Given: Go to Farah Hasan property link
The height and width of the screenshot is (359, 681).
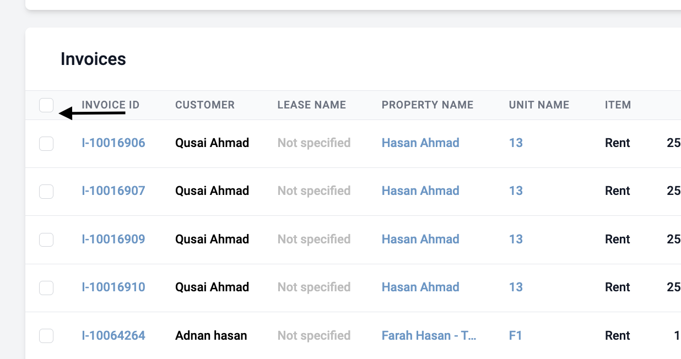Looking at the screenshot, I should coord(429,336).
